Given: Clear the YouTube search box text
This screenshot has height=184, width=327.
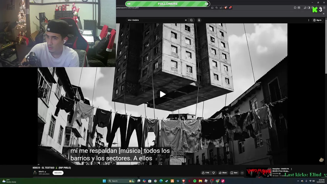Looking at the screenshot, I should [186, 20].
